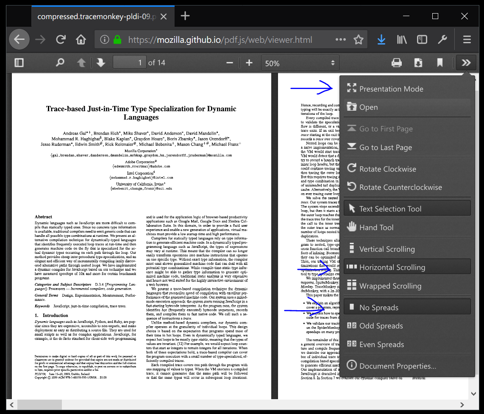The height and width of the screenshot is (414, 484).
Task: Open the page actions three-dots menu
Action: point(340,39)
